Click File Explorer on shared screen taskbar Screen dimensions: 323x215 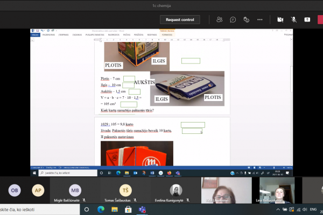(x=127, y=173)
